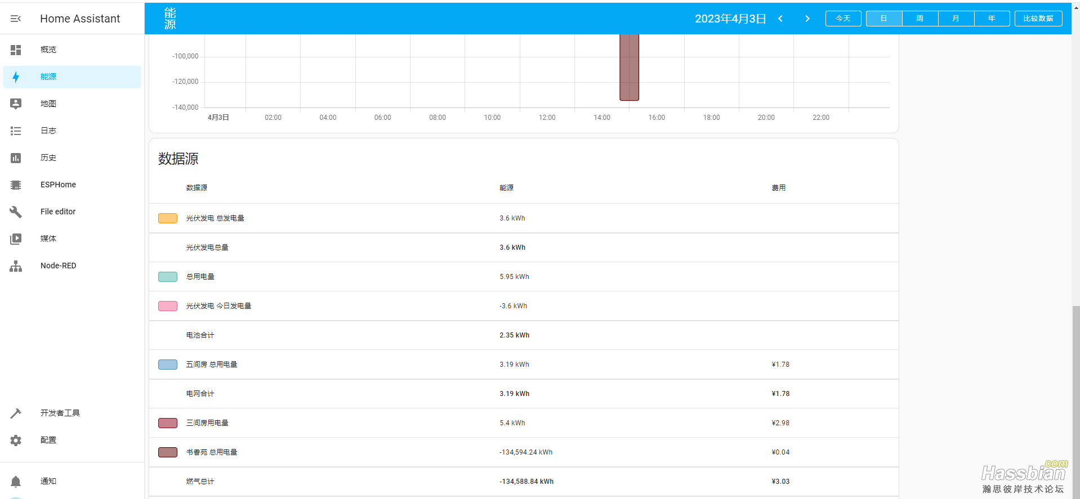The width and height of the screenshot is (1080, 499).
Task: Click the page vertical scrollbar thumb
Action: (1076, 402)
